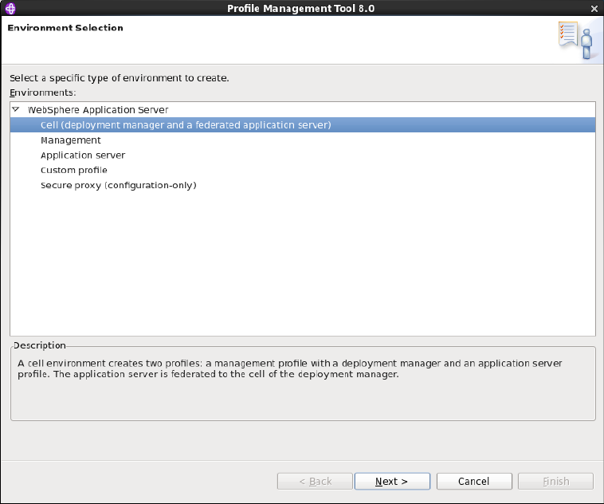Select the WebSphere Application Server node
Image resolution: width=604 pixels, height=504 pixels.
pyautogui.click(x=98, y=110)
